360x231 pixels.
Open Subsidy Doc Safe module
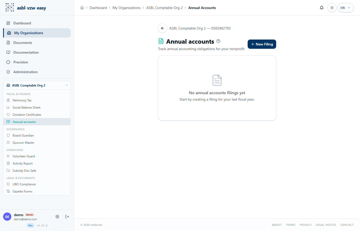[x=37, y=171]
